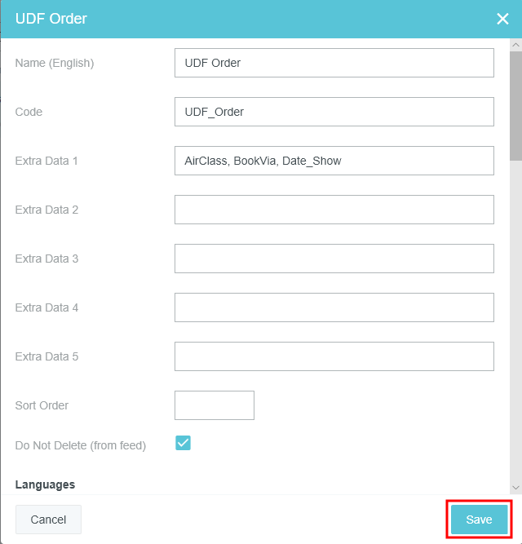
Task: Click the "Do Not Delete (from feed)" label
Action: coord(81,445)
